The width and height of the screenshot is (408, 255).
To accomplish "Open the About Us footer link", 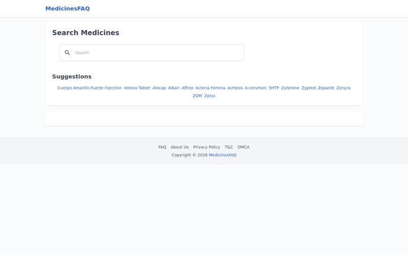I will pos(180,147).
